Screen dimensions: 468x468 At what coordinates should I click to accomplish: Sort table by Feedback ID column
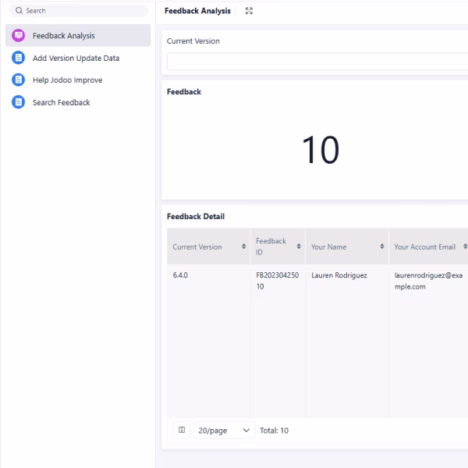pyautogui.click(x=299, y=247)
